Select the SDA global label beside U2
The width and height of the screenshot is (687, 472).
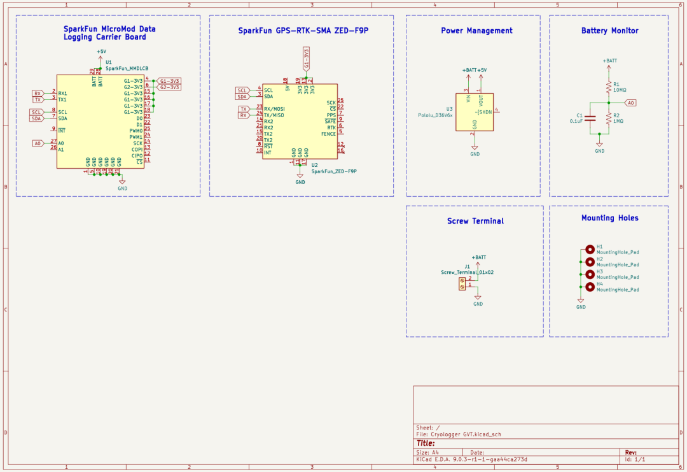pyautogui.click(x=243, y=97)
